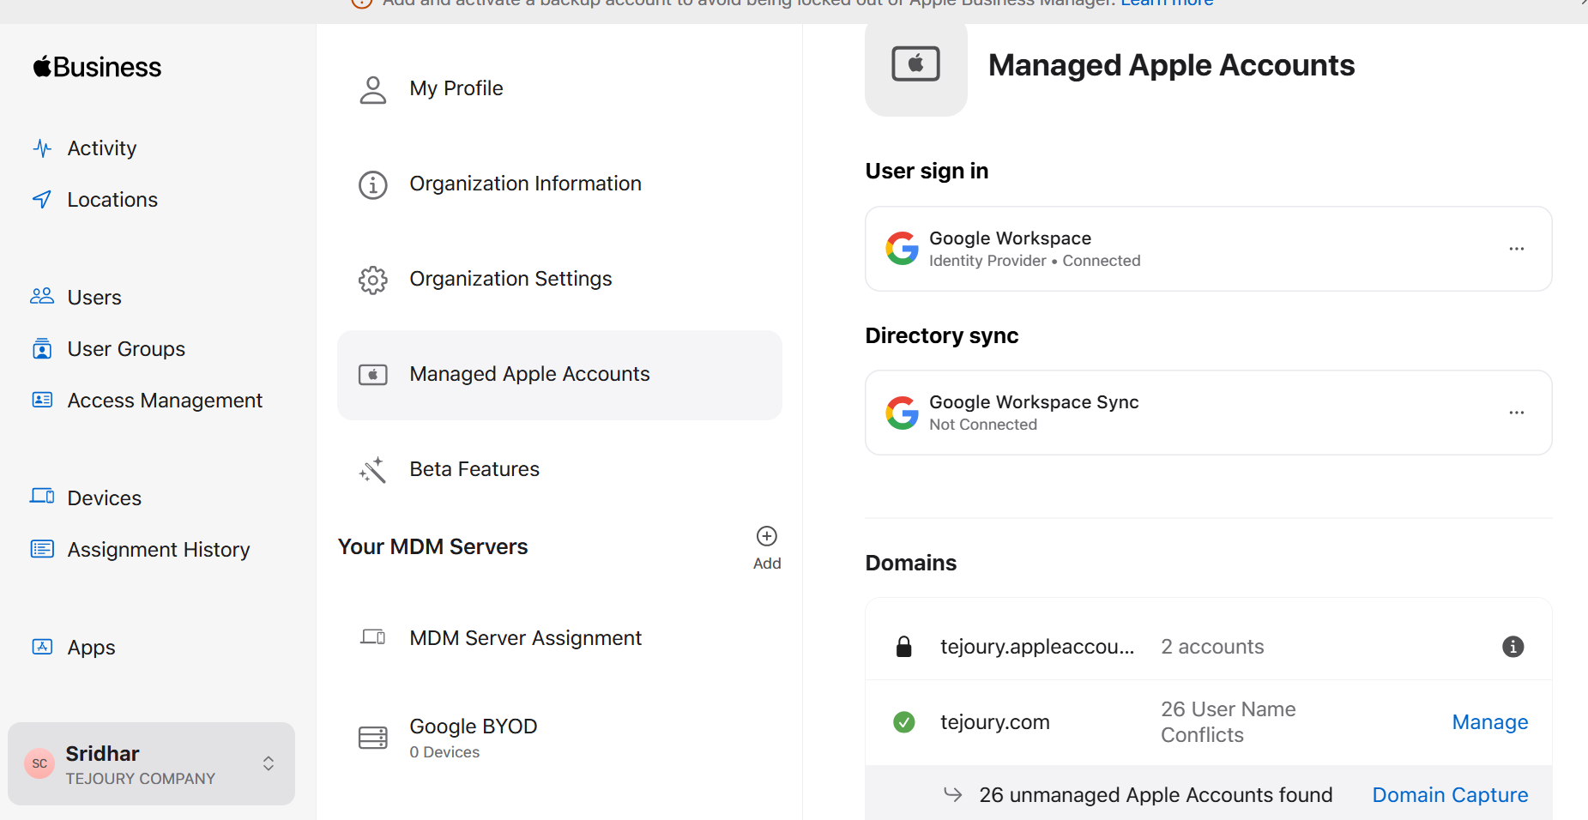This screenshot has width=1588, height=820.
Task: Click the Organization Information info icon
Action: (x=373, y=184)
